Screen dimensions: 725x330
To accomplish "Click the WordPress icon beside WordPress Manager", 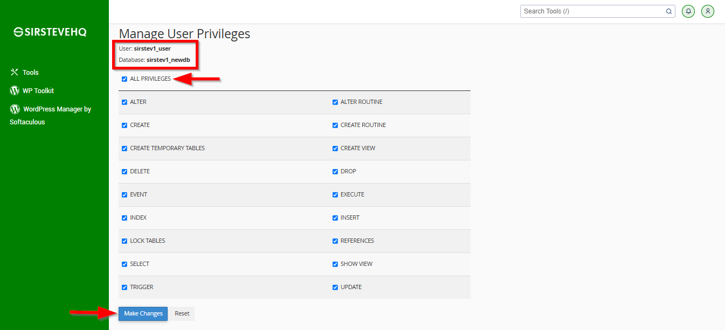I will click(x=15, y=109).
